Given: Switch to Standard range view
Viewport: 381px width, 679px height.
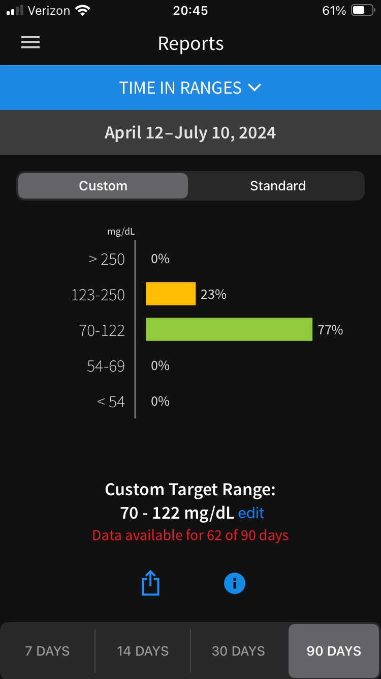Looking at the screenshot, I should 277,186.
